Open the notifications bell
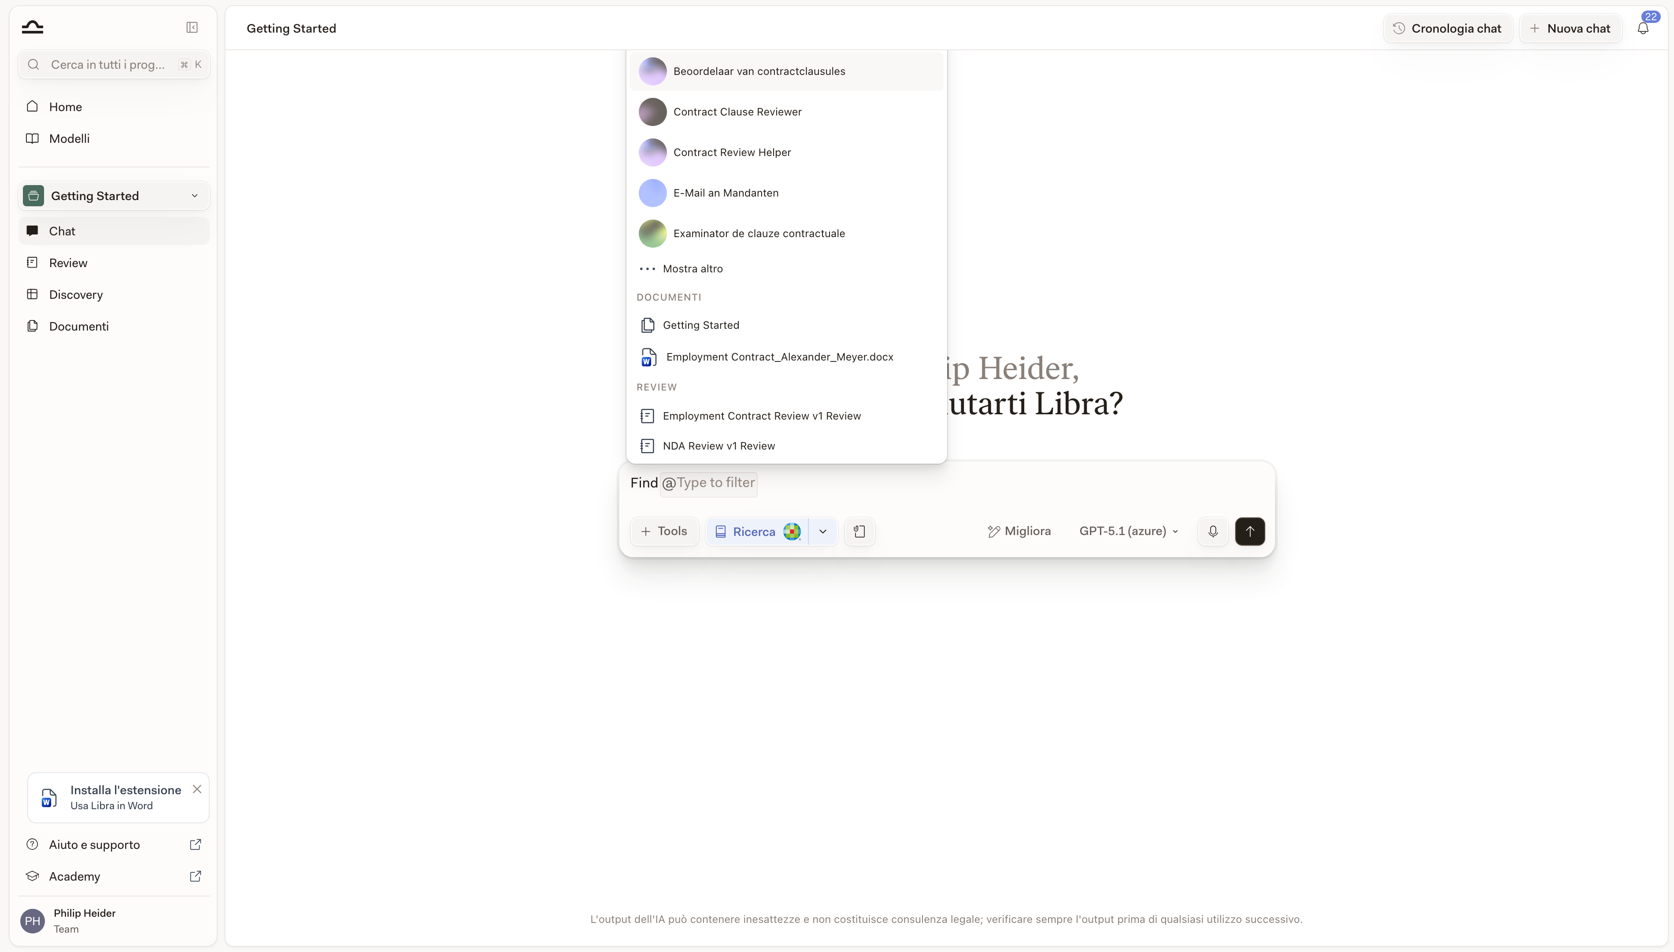This screenshot has height=952, width=1674. coord(1643,28)
